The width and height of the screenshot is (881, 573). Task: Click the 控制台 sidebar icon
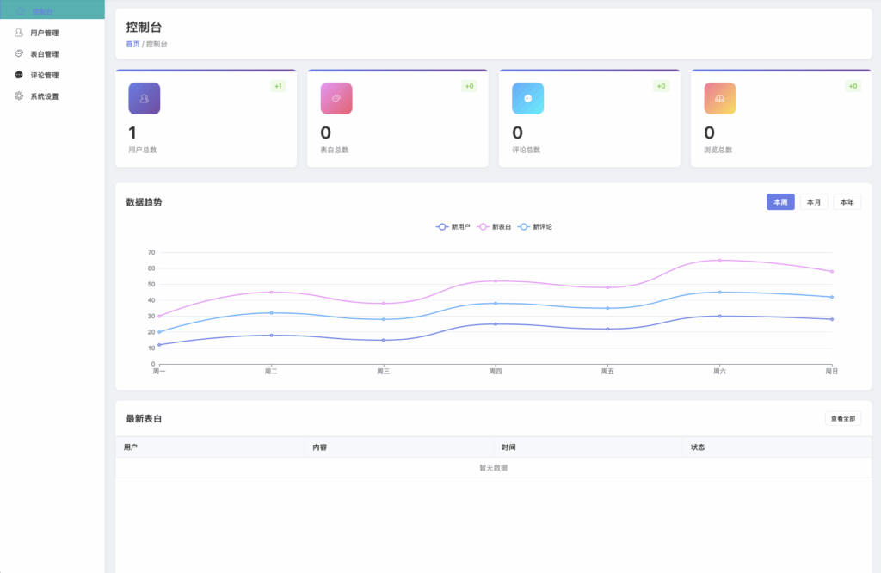click(20, 11)
